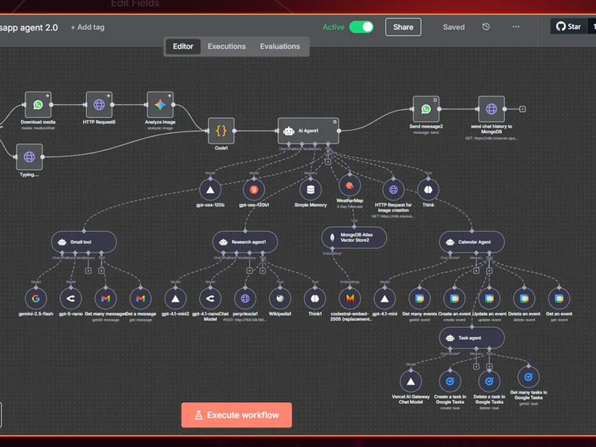This screenshot has height=447, width=596.
Task: Open the workflow history icon
Action: [486, 27]
